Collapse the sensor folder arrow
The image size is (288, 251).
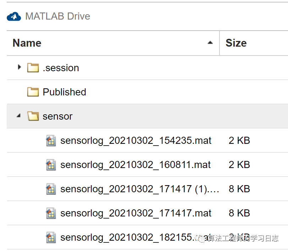[x=19, y=116]
